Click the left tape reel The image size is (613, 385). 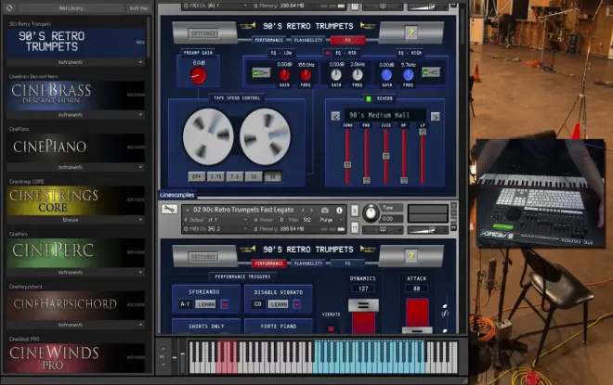(x=208, y=136)
